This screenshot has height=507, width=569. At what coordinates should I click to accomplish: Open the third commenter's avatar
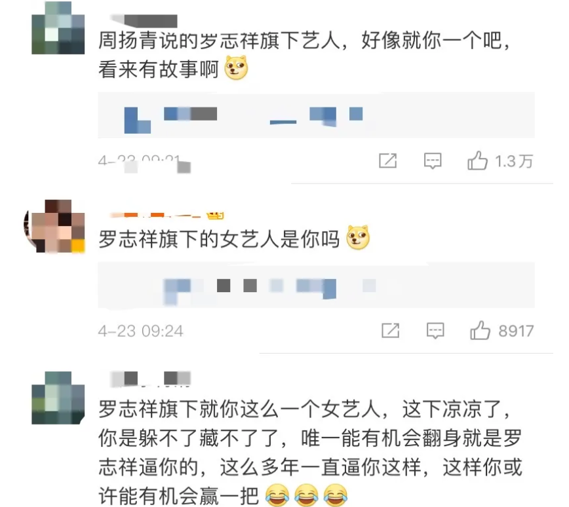pos(58,398)
